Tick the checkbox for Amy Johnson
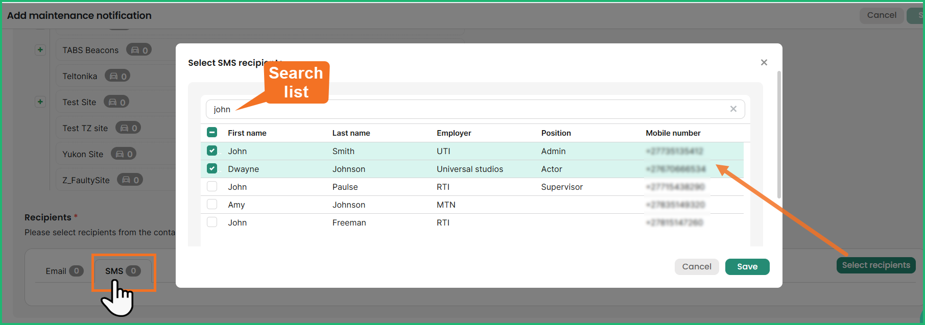This screenshot has width=925, height=325. pyautogui.click(x=212, y=205)
